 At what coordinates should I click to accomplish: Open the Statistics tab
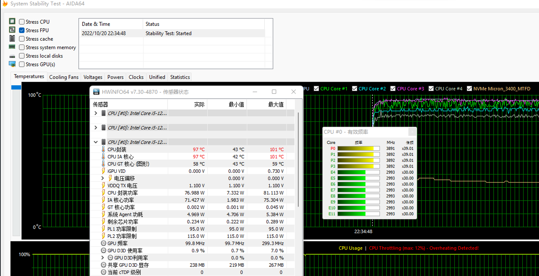point(180,77)
